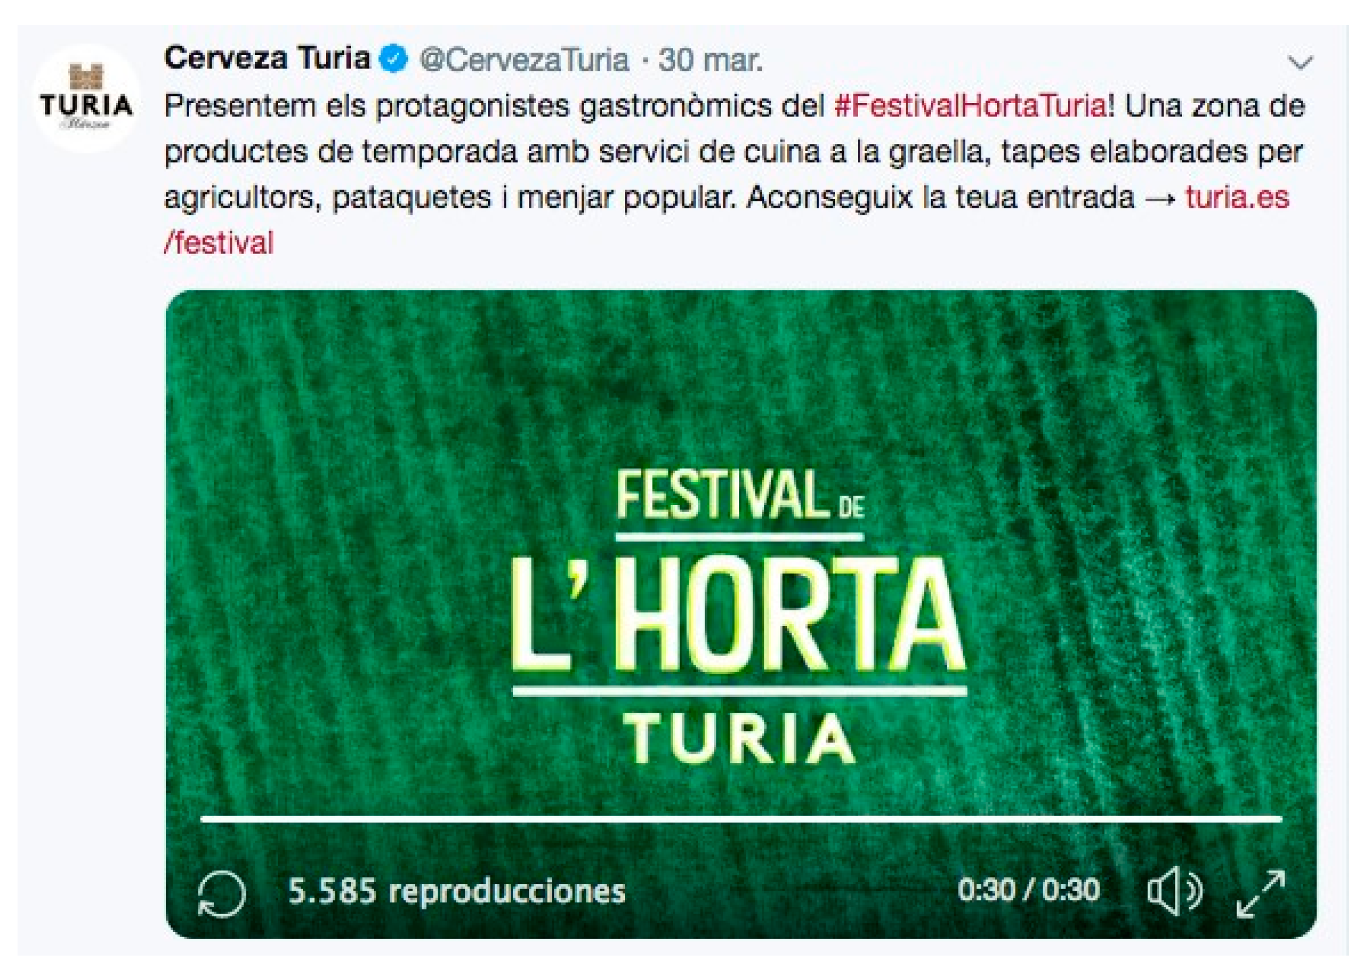Click the Cerveza Turia display name
Viewport: 1364px width, 979px height.
pyautogui.click(x=267, y=59)
